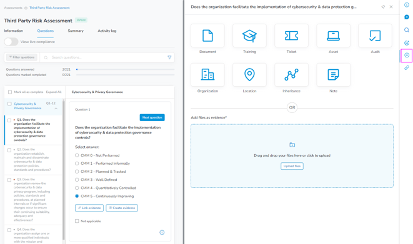Choose the Organization evidence type icon
Viewport: 413px width, 244px height.
(207, 75)
